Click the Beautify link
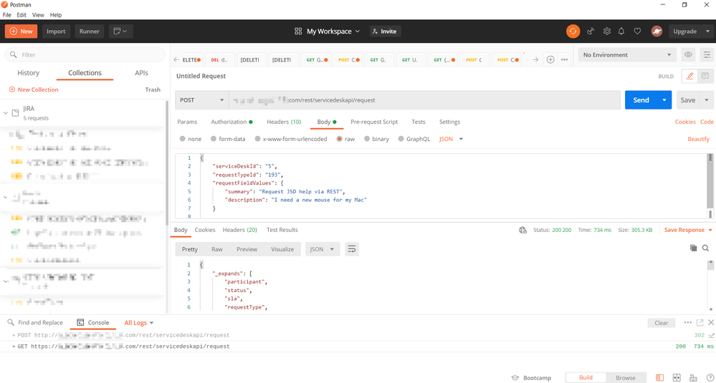 point(698,139)
